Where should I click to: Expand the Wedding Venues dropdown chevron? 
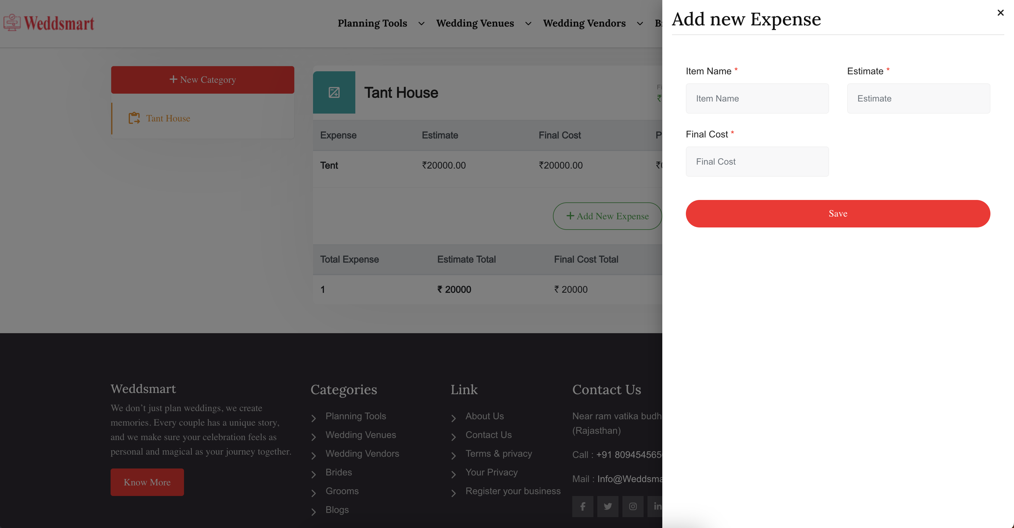pyautogui.click(x=528, y=24)
